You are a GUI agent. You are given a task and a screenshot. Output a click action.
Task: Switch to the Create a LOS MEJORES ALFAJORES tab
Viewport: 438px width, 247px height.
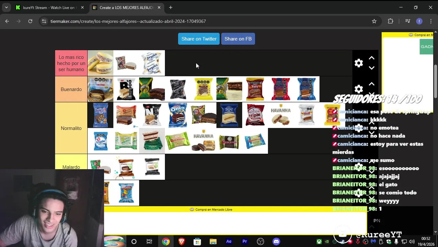pos(126,8)
